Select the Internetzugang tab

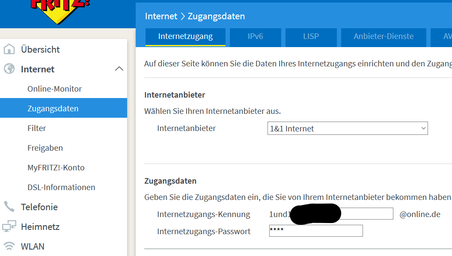click(185, 37)
